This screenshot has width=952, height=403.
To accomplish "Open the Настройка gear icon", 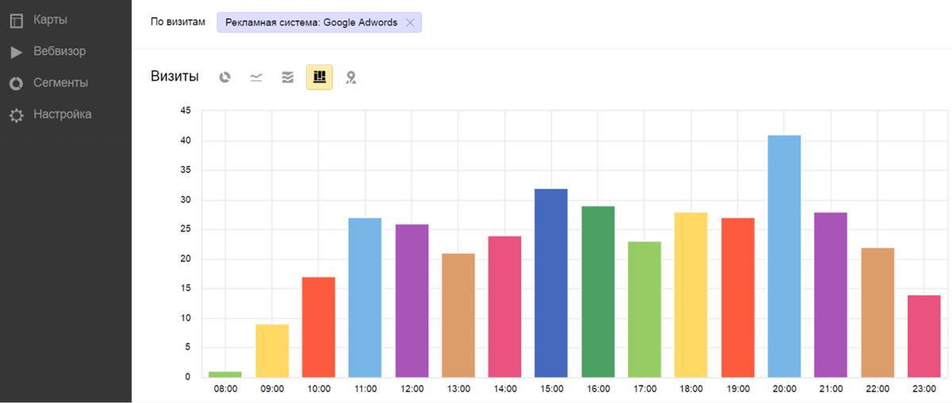I will [x=16, y=115].
